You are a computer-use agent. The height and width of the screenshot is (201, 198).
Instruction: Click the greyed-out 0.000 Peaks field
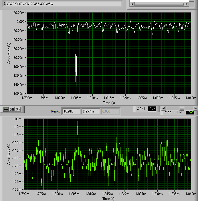click(110, 111)
